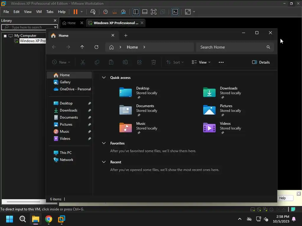Image resolution: width=302 pixels, height=226 pixels.
Task: Open Downloads folder in Quick access
Action: [222, 93]
